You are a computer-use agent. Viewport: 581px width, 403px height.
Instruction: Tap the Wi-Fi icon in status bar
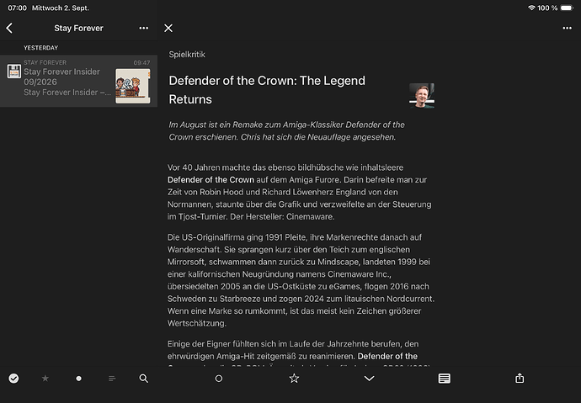[x=531, y=8]
